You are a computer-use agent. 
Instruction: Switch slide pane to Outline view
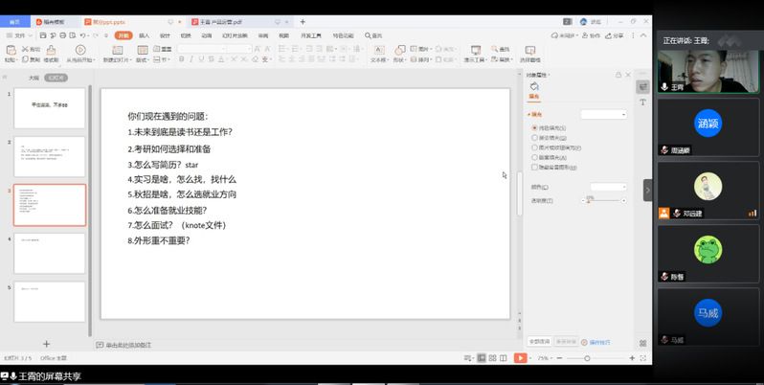[34, 78]
